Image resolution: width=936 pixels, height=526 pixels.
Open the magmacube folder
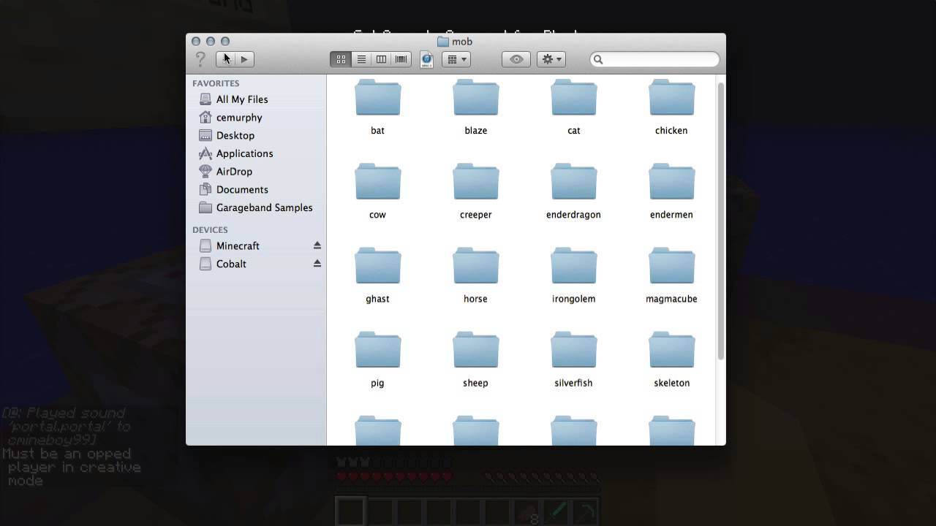click(x=671, y=266)
